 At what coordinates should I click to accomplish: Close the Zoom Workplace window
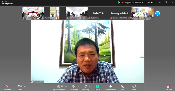pyautogui.click(x=172, y=2)
